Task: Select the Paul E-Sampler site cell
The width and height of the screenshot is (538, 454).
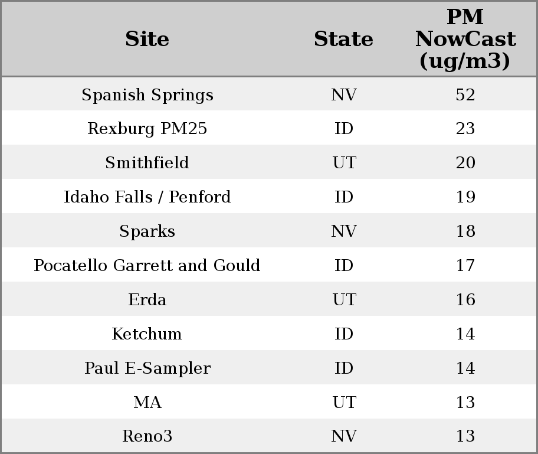Action: (x=147, y=368)
